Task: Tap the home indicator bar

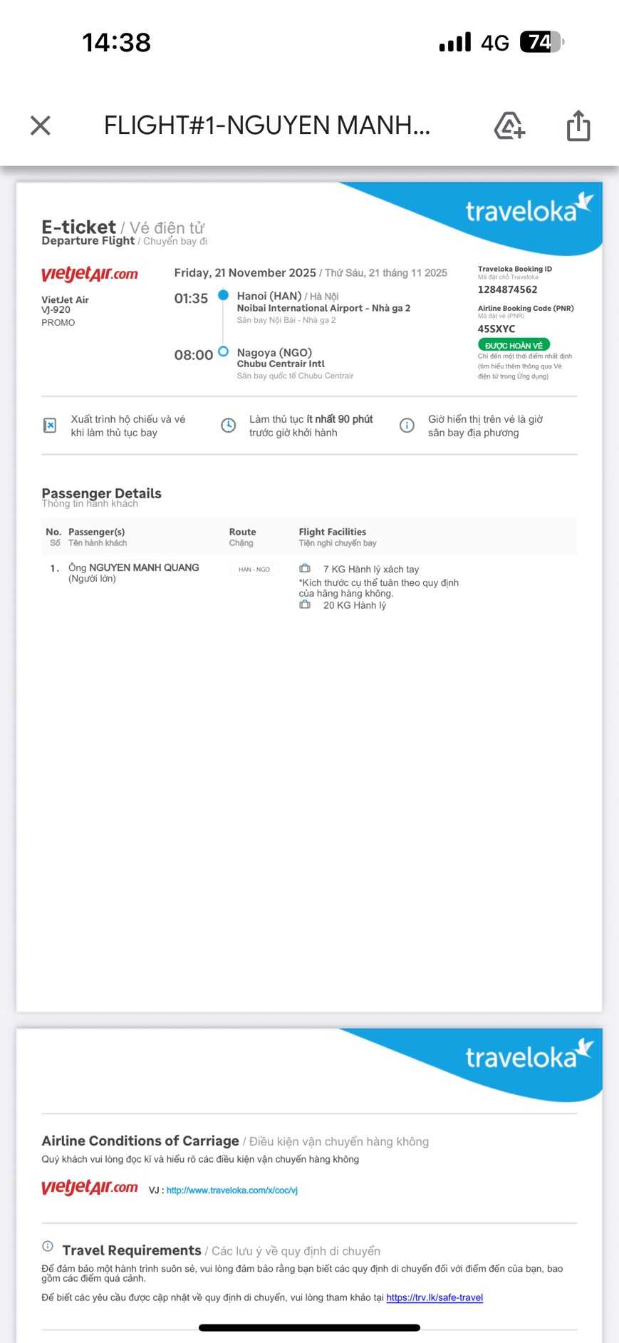Action: (309, 1327)
